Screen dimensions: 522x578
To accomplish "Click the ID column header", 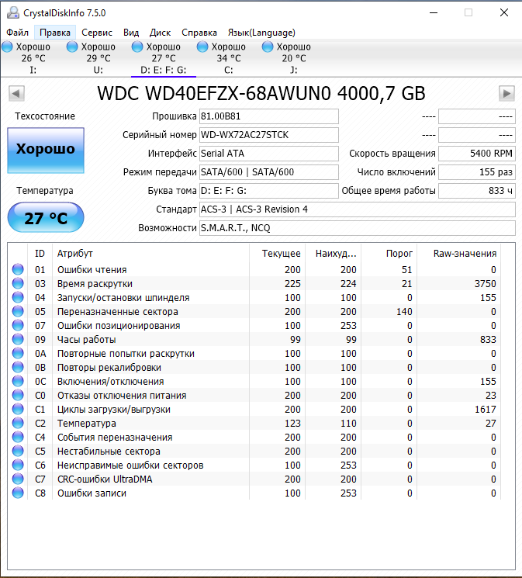I will 40,254.
